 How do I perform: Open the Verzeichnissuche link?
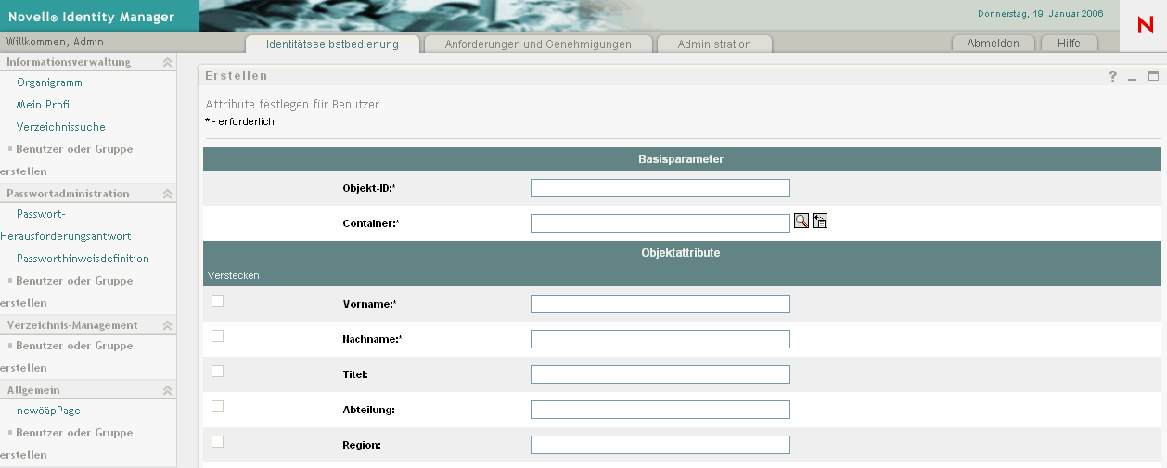click(61, 127)
